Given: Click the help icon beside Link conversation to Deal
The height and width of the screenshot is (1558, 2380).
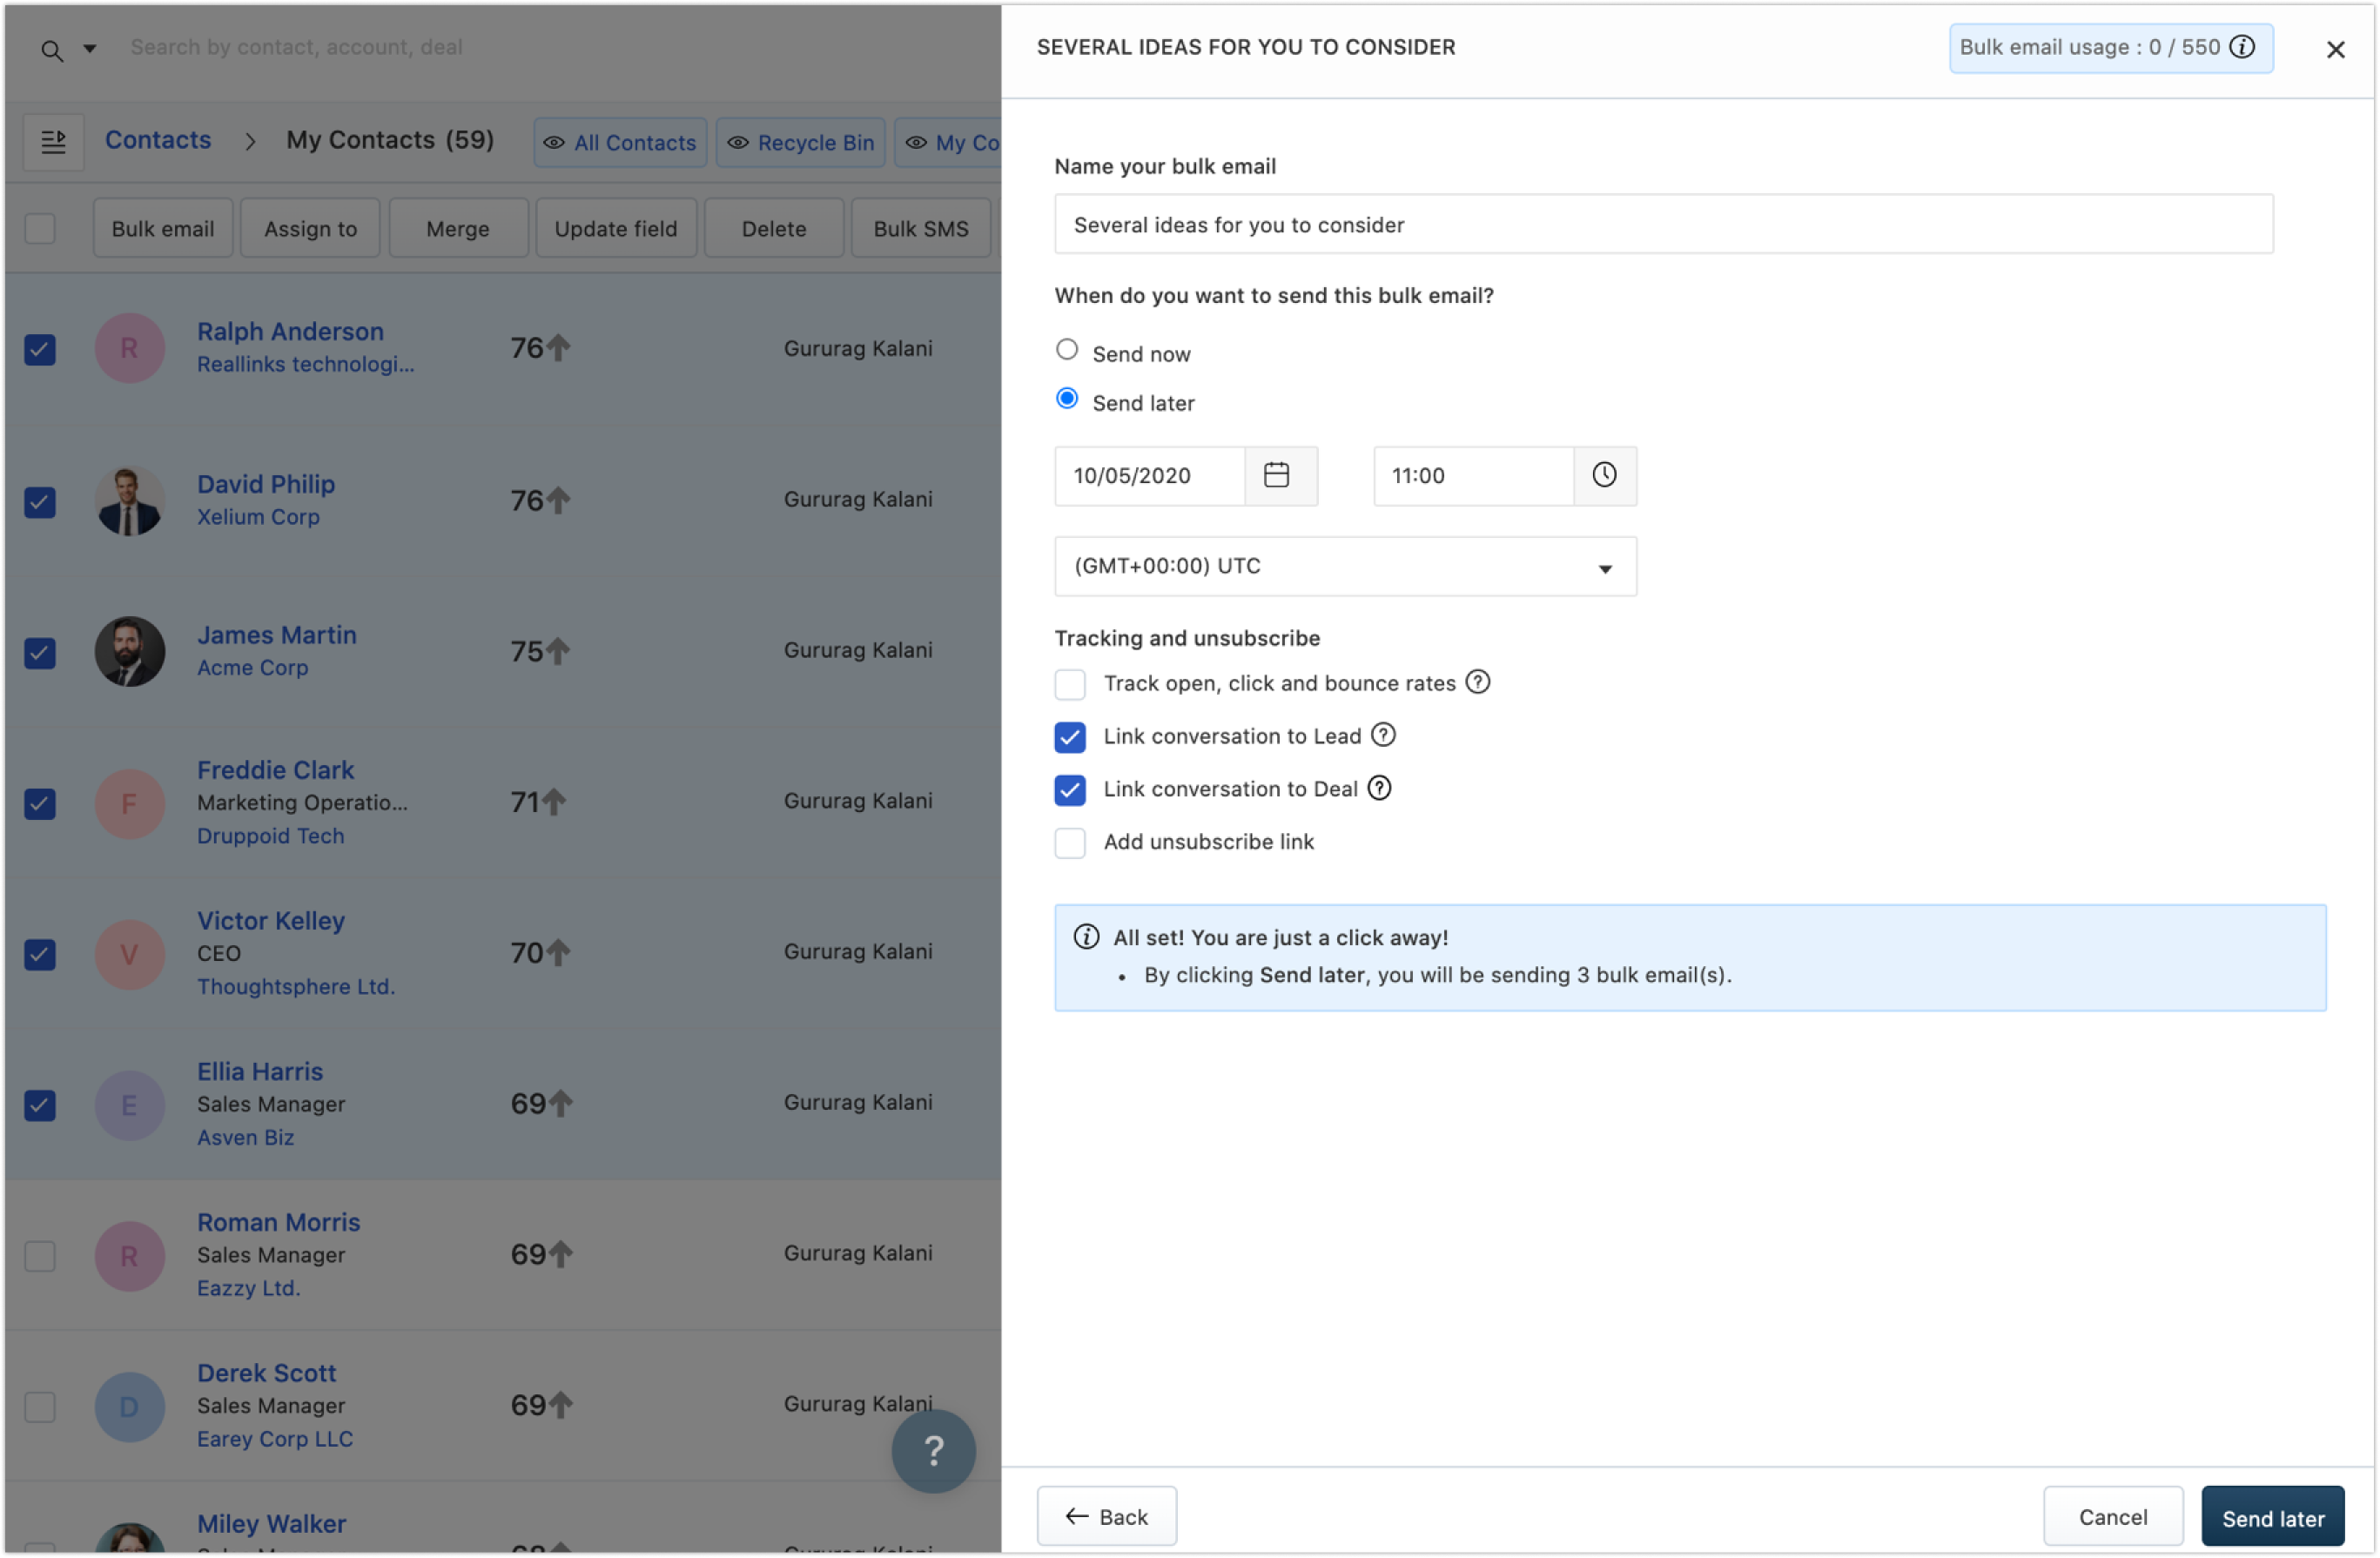Looking at the screenshot, I should [1380, 788].
